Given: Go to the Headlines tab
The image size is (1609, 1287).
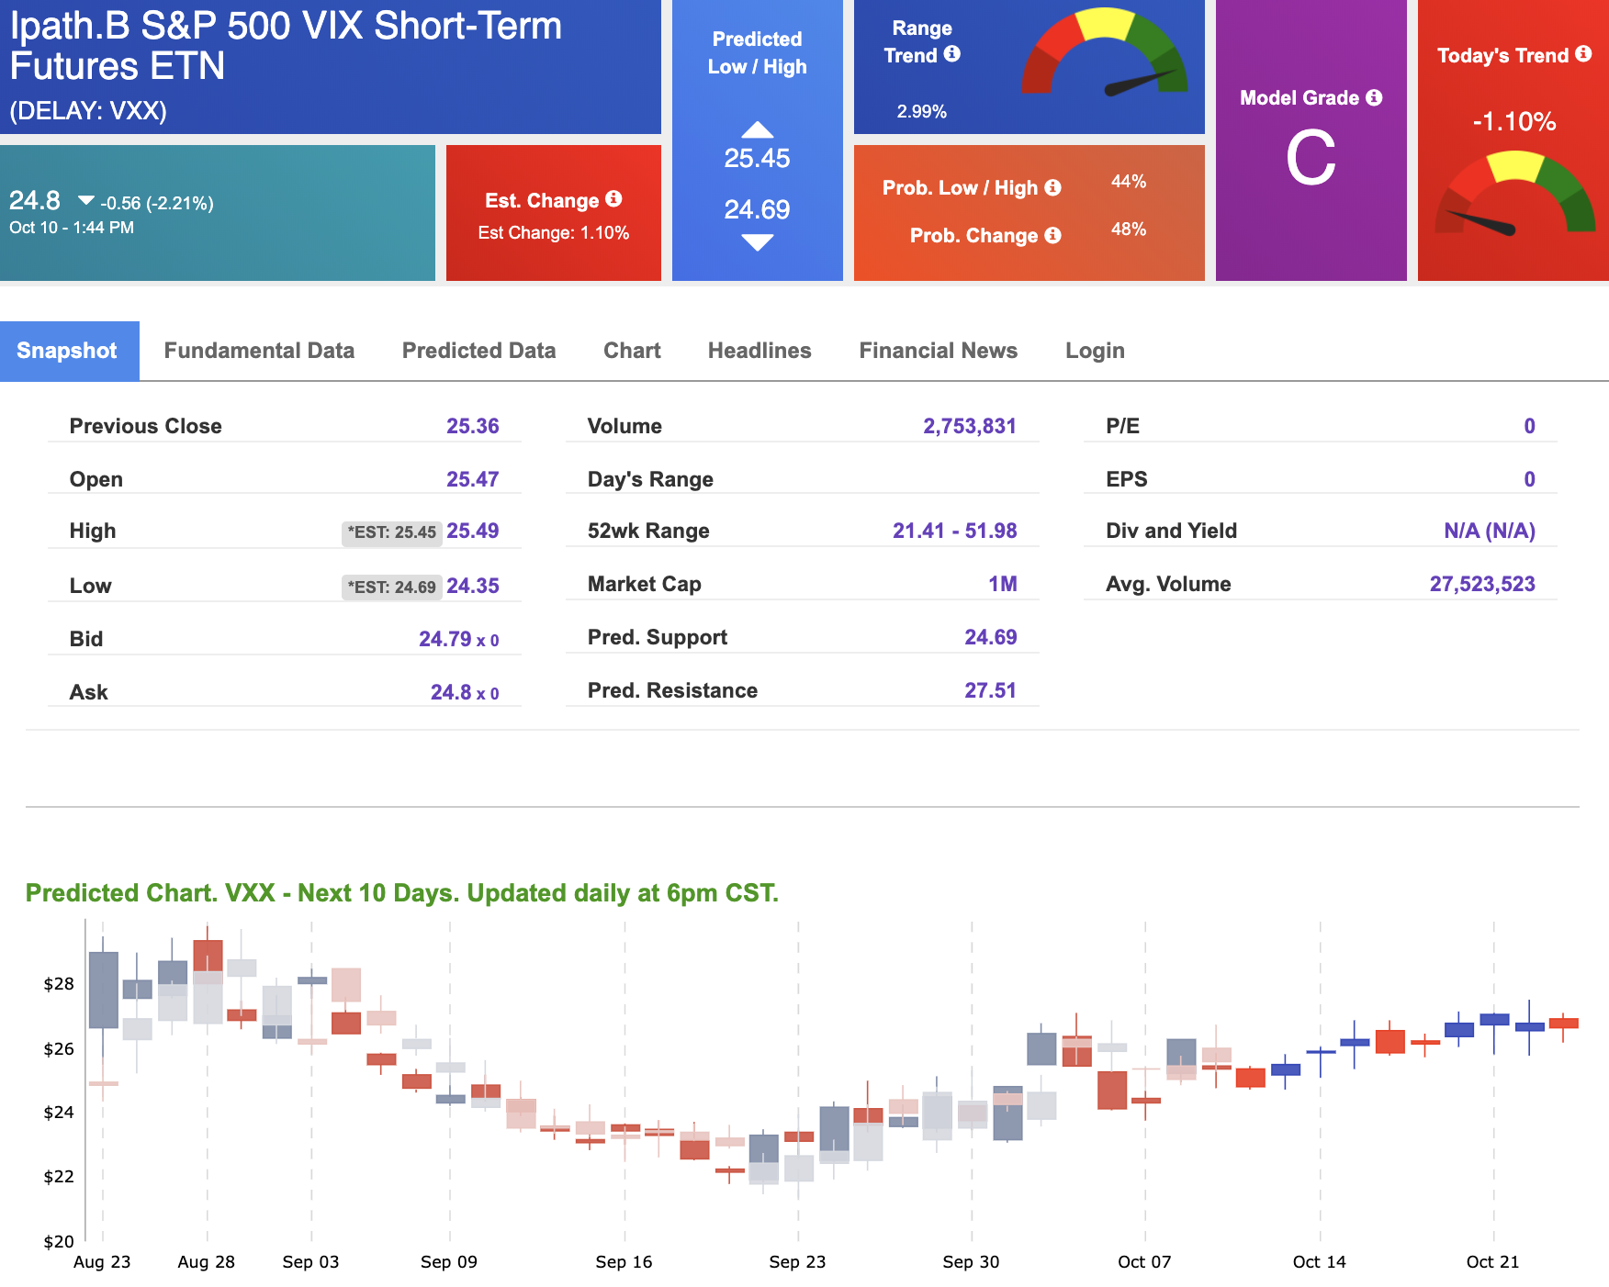Looking at the screenshot, I should [759, 351].
